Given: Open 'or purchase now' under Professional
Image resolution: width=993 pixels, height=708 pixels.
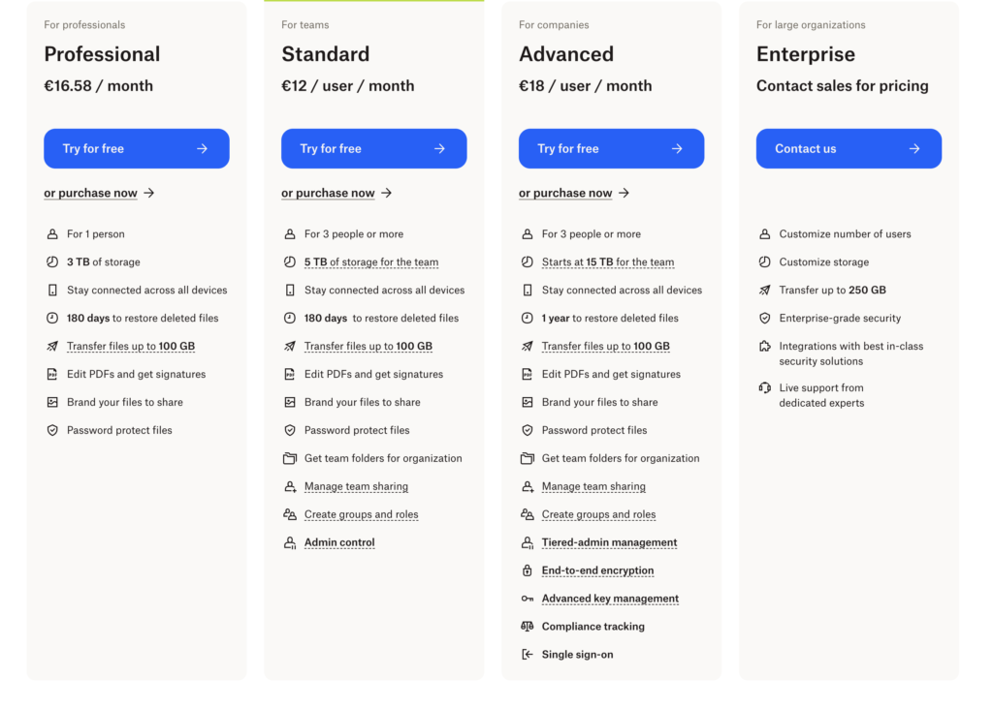Looking at the screenshot, I should tap(92, 193).
